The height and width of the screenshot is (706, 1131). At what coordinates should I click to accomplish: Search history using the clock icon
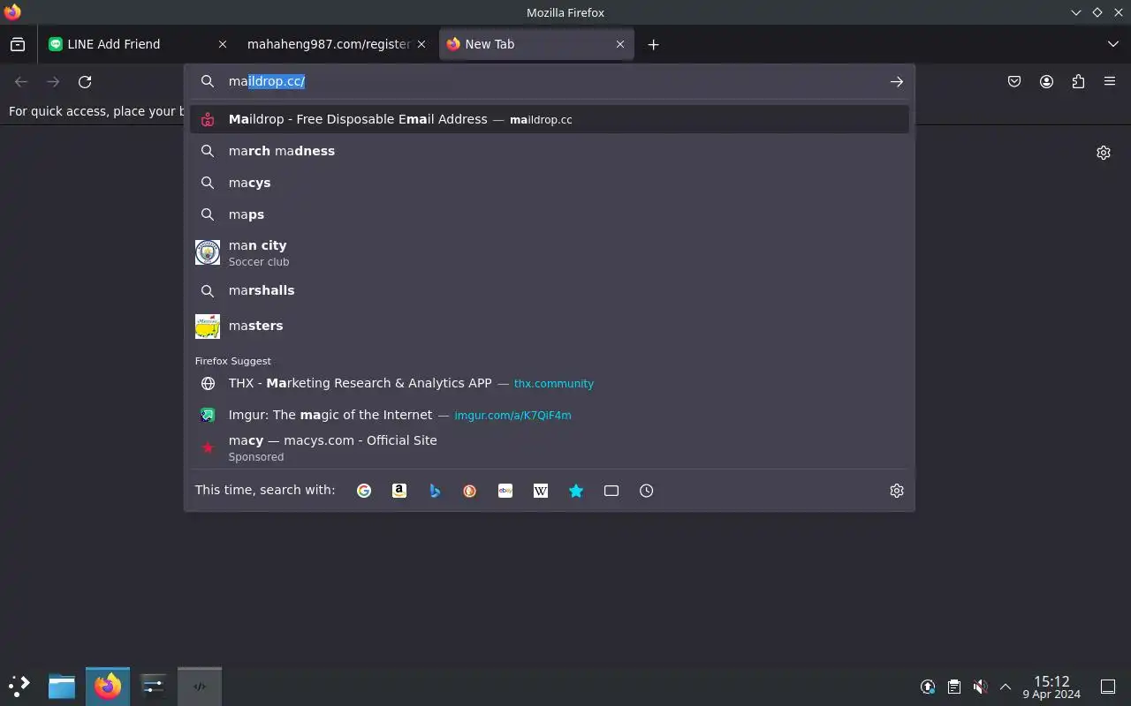point(647,491)
